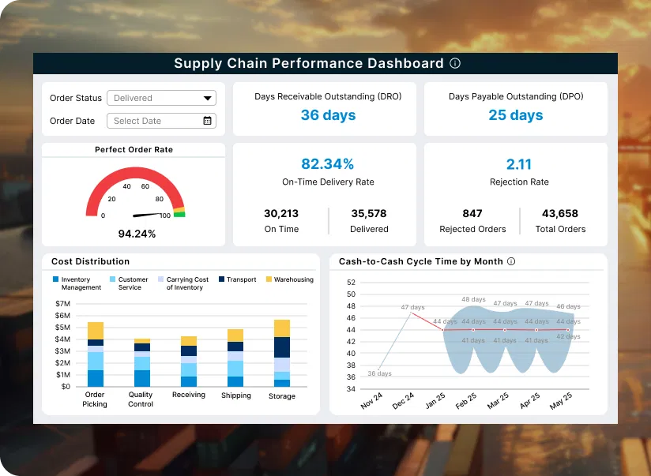The width and height of the screenshot is (651, 476).
Task: Select the Storage stacked bar
Action: [x=281, y=353]
